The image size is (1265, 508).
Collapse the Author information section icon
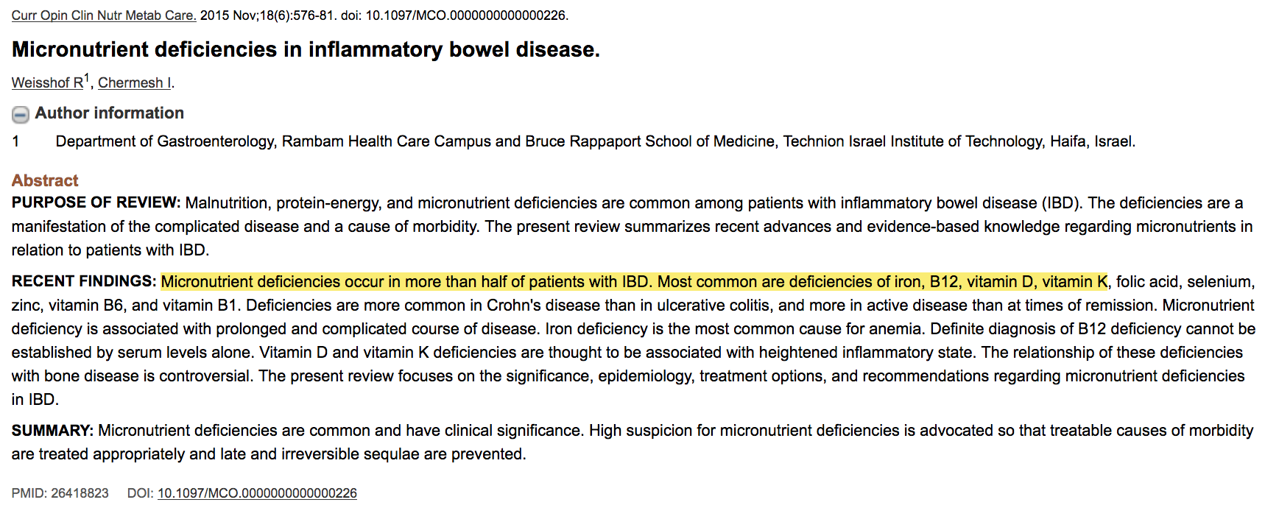click(x=21, y=114)
